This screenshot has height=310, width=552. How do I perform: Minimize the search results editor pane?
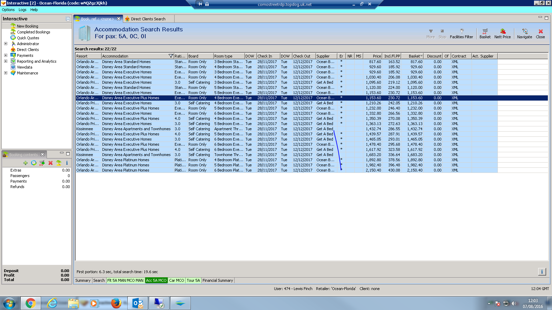click(540, 17)
